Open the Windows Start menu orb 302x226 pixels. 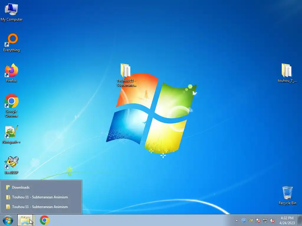(x=8, y=220)
